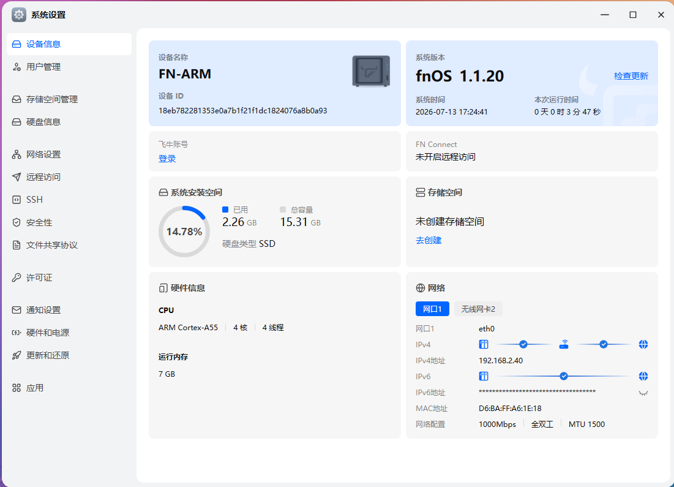Screen dimensions: 674x487
Task: Switch to 无线网卡2 network tab
Action: coord(478,309)
